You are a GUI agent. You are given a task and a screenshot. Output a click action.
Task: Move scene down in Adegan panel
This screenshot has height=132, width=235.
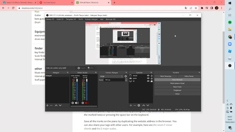point(60,105)
